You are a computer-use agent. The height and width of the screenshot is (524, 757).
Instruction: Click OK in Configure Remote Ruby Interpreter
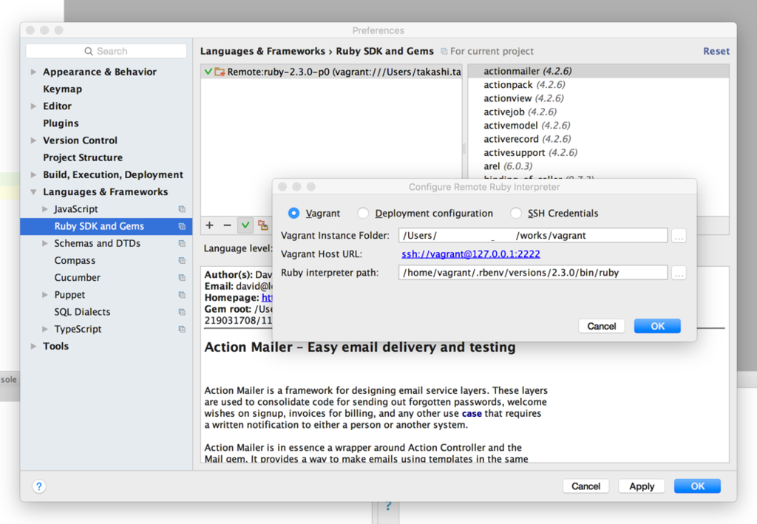click(657, 326)
